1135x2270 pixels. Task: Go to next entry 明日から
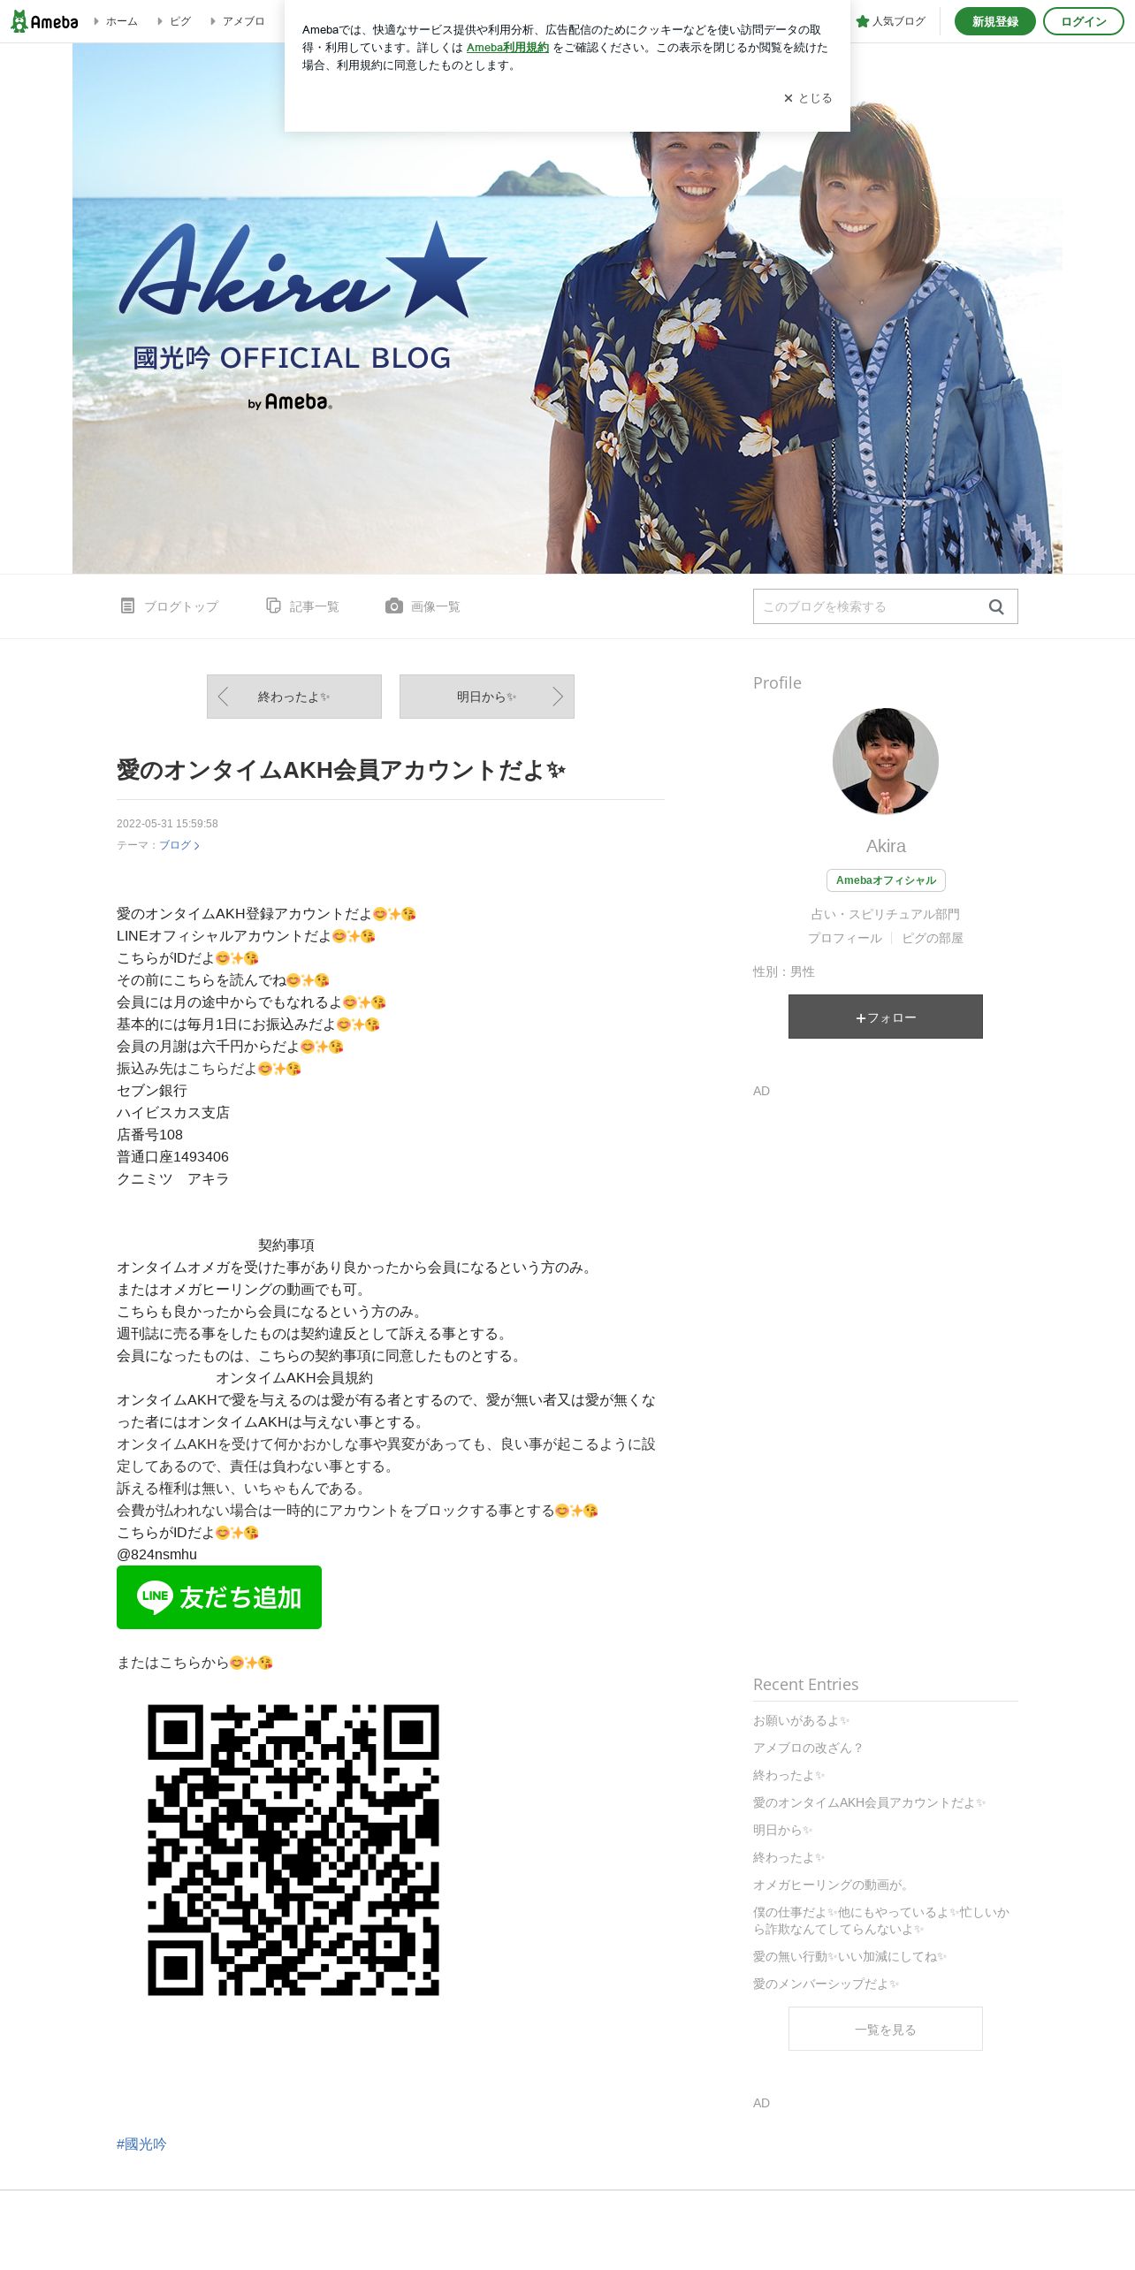pos(487,697)
